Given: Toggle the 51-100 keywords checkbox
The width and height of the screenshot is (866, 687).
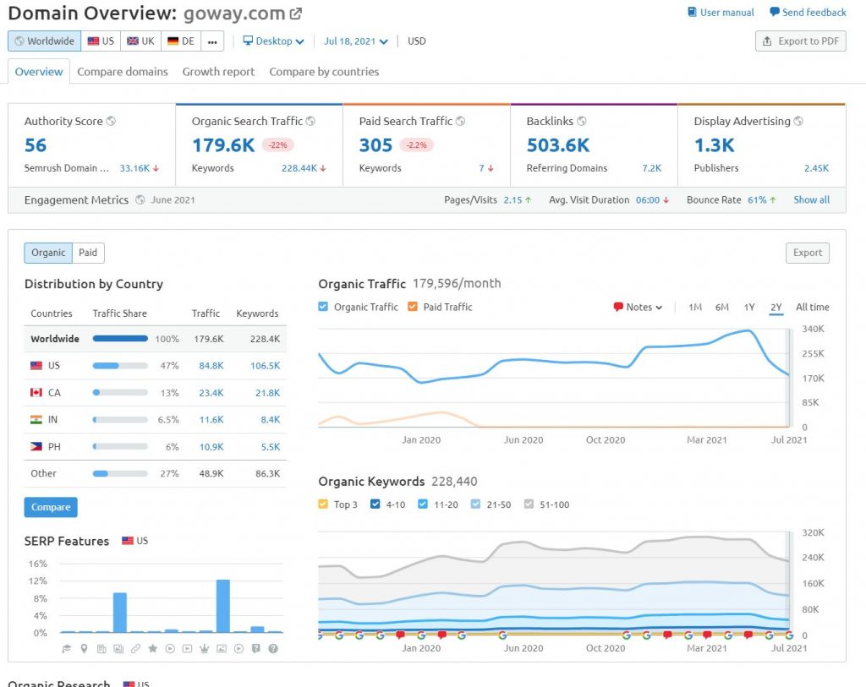Looking at the screenshot, I should 529,504.
